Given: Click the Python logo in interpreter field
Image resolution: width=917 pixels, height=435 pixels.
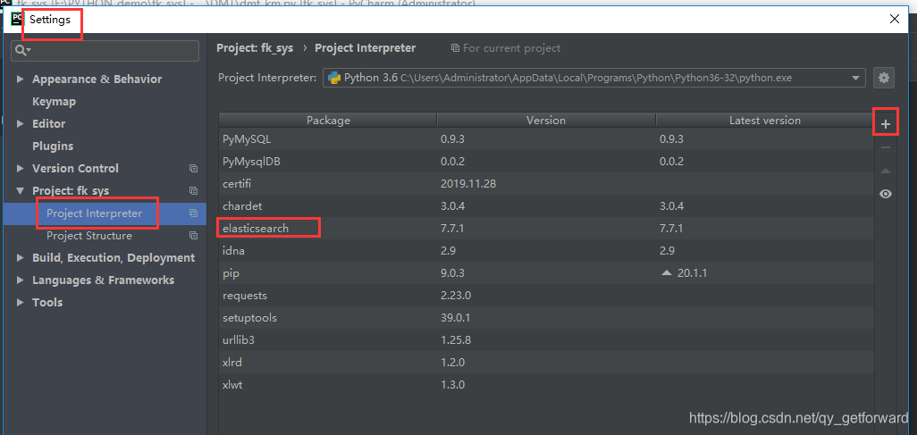Looking at the screenshot, I should pos(334,78).
